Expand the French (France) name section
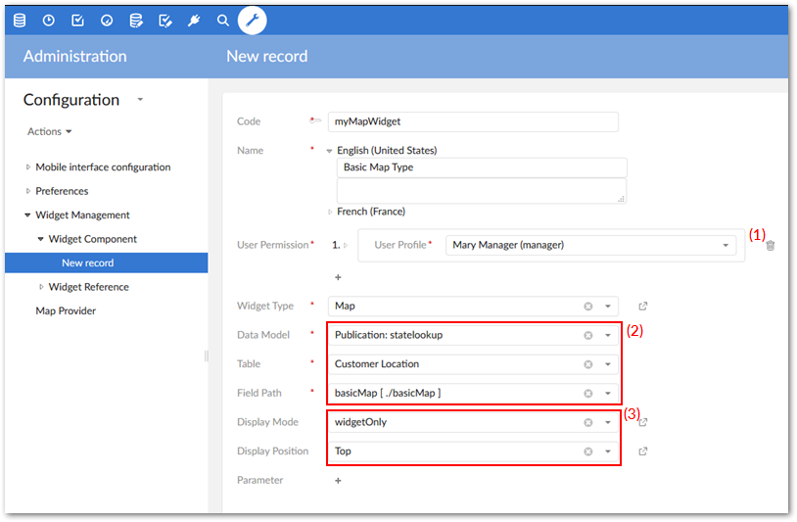 tap(330, 212)
